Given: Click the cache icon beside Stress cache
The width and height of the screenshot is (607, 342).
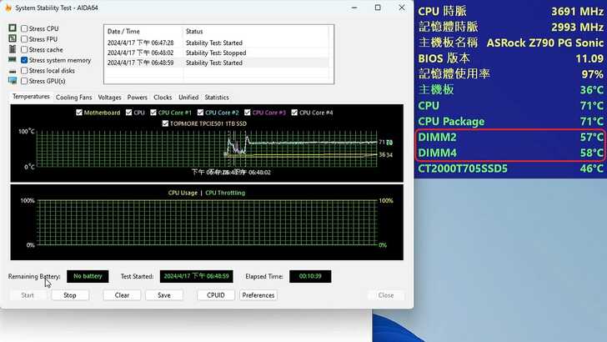Looking at the screenshot, I should [x=13, y=50].
